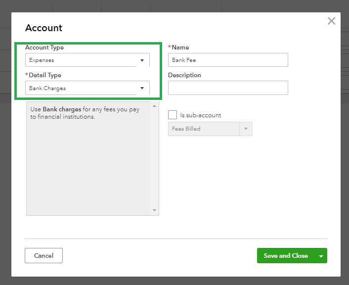Click the Account Type dropdown arrow
The height and width of the screenshot is (285, 349).
142,60
